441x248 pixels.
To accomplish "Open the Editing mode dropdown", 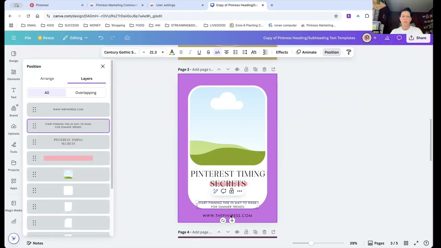I will tap(75, 38).
